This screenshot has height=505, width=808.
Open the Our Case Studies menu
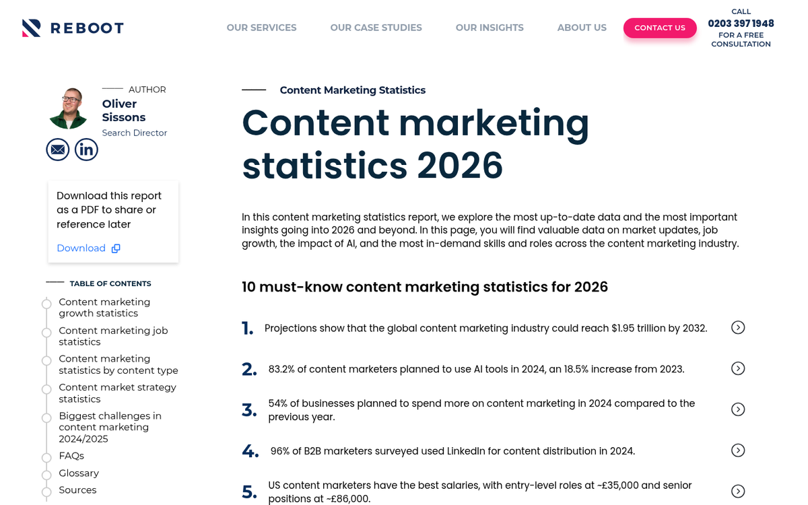(376, 28)
